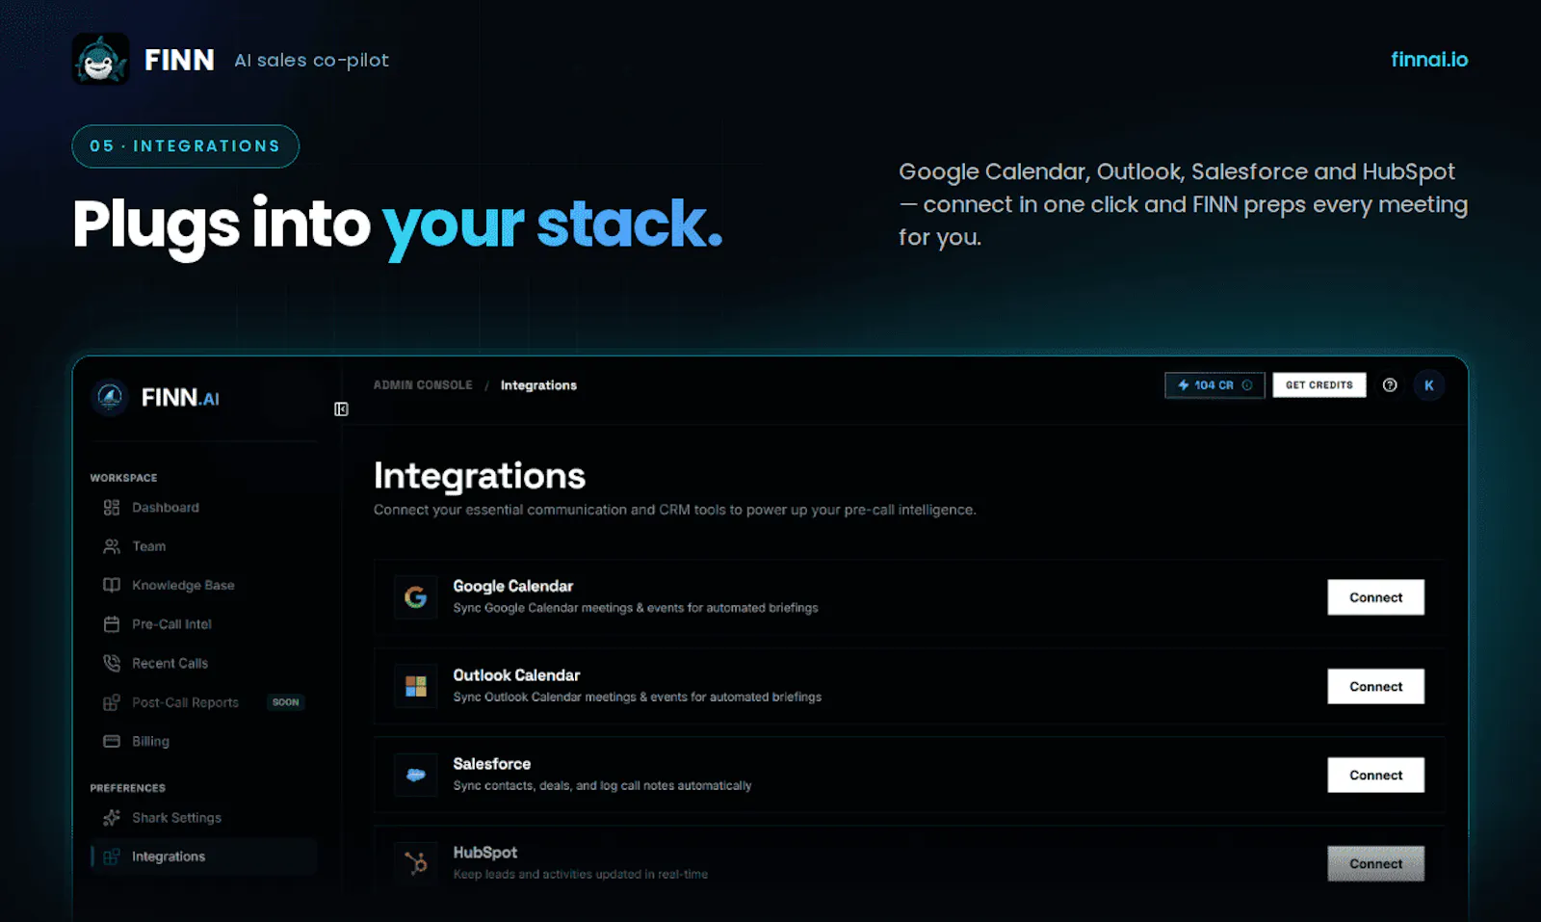Connect Salesforce integration
Image resolution: width=1541 pixels, height=922 pixels.
tap(1375, 776)
